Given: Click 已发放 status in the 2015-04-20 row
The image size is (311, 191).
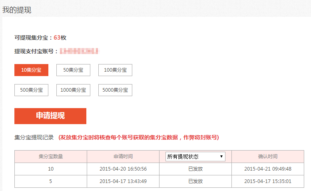Looking at the screenshot, I should point(195,169).
